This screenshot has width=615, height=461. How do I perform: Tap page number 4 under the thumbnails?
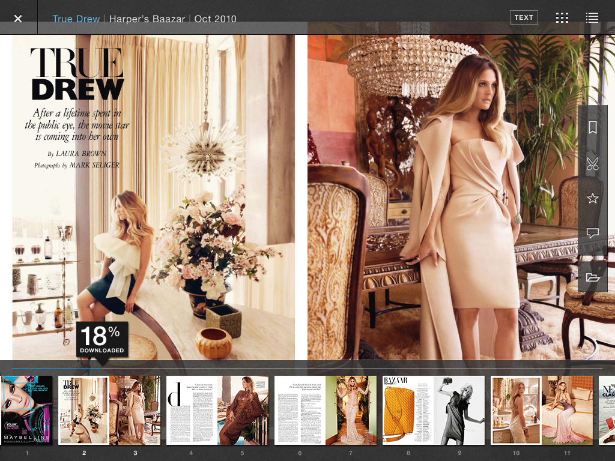tap(191, 453)
